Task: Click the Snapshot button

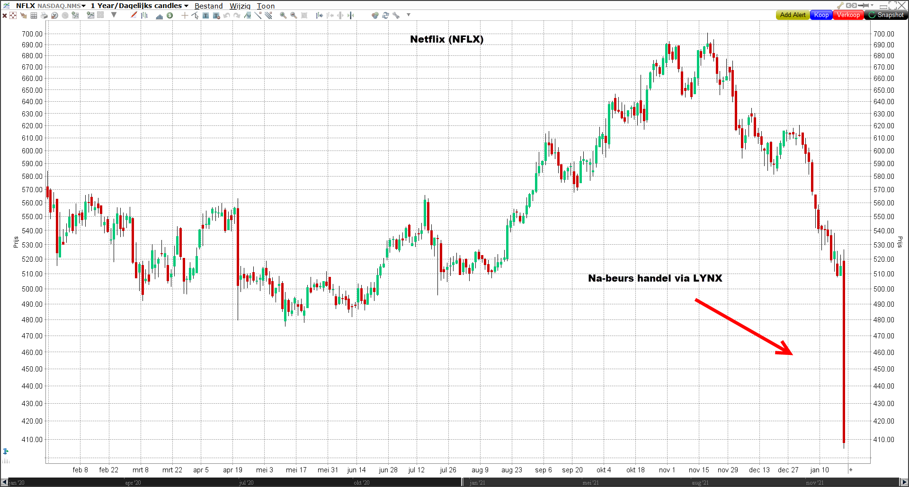Action: (886, 15)
